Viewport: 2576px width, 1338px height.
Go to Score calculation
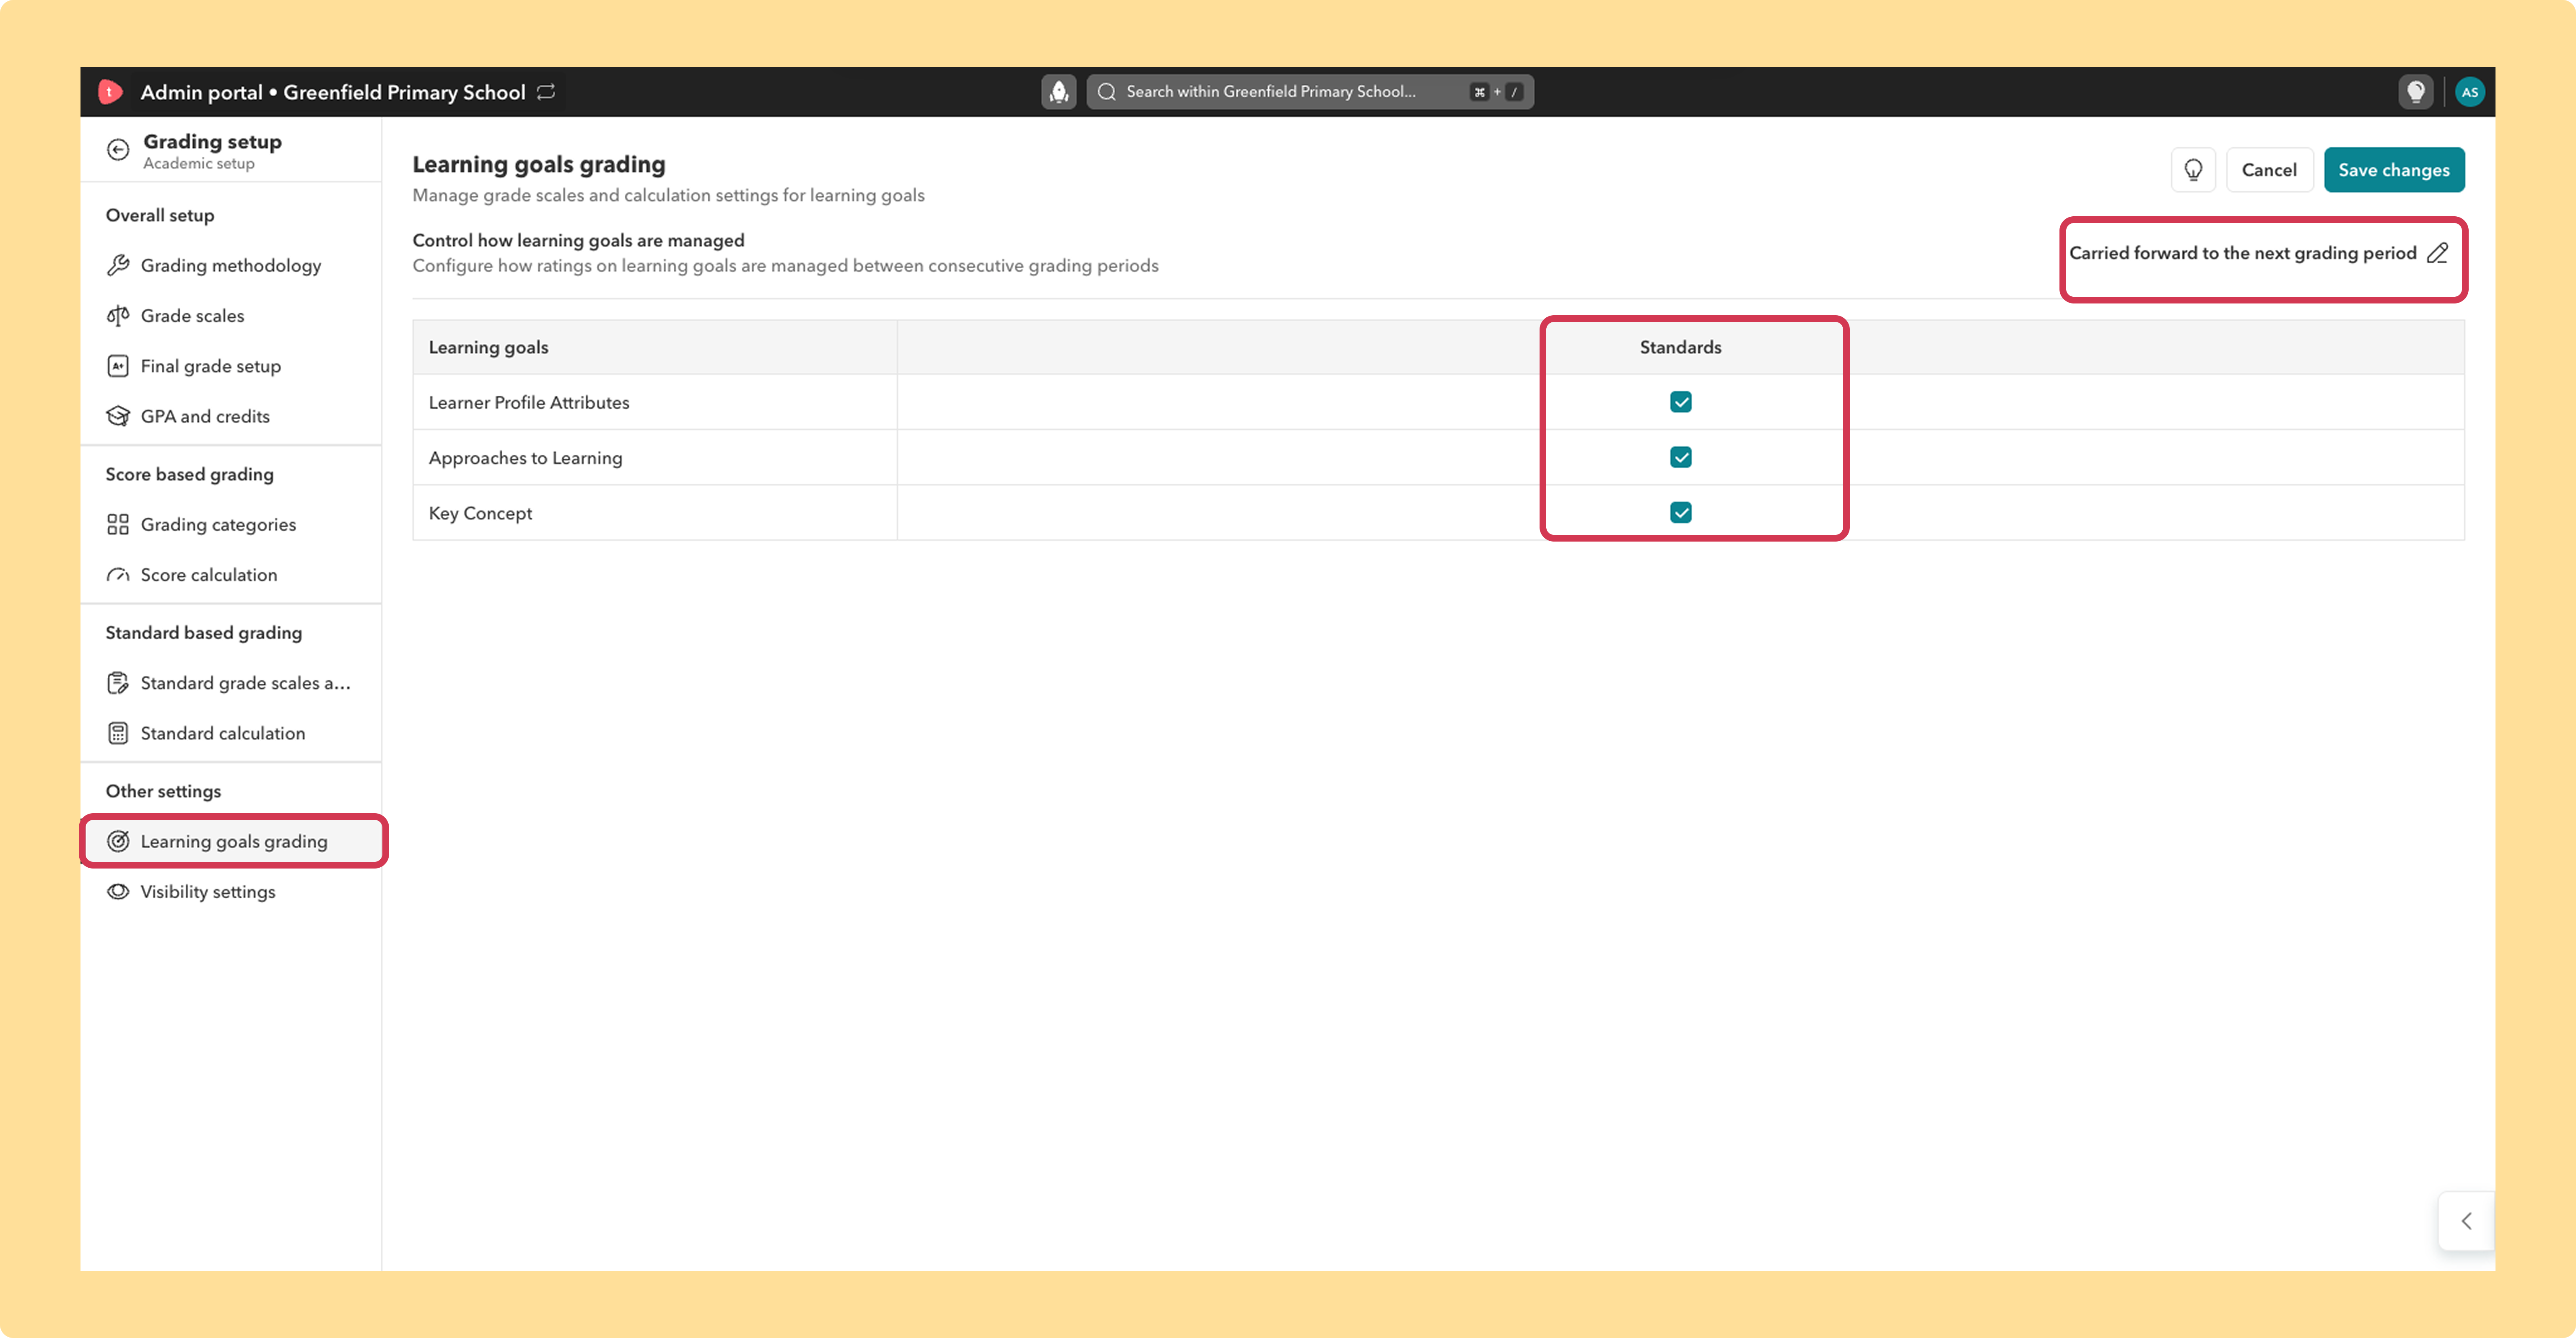(x=230, y=575)
